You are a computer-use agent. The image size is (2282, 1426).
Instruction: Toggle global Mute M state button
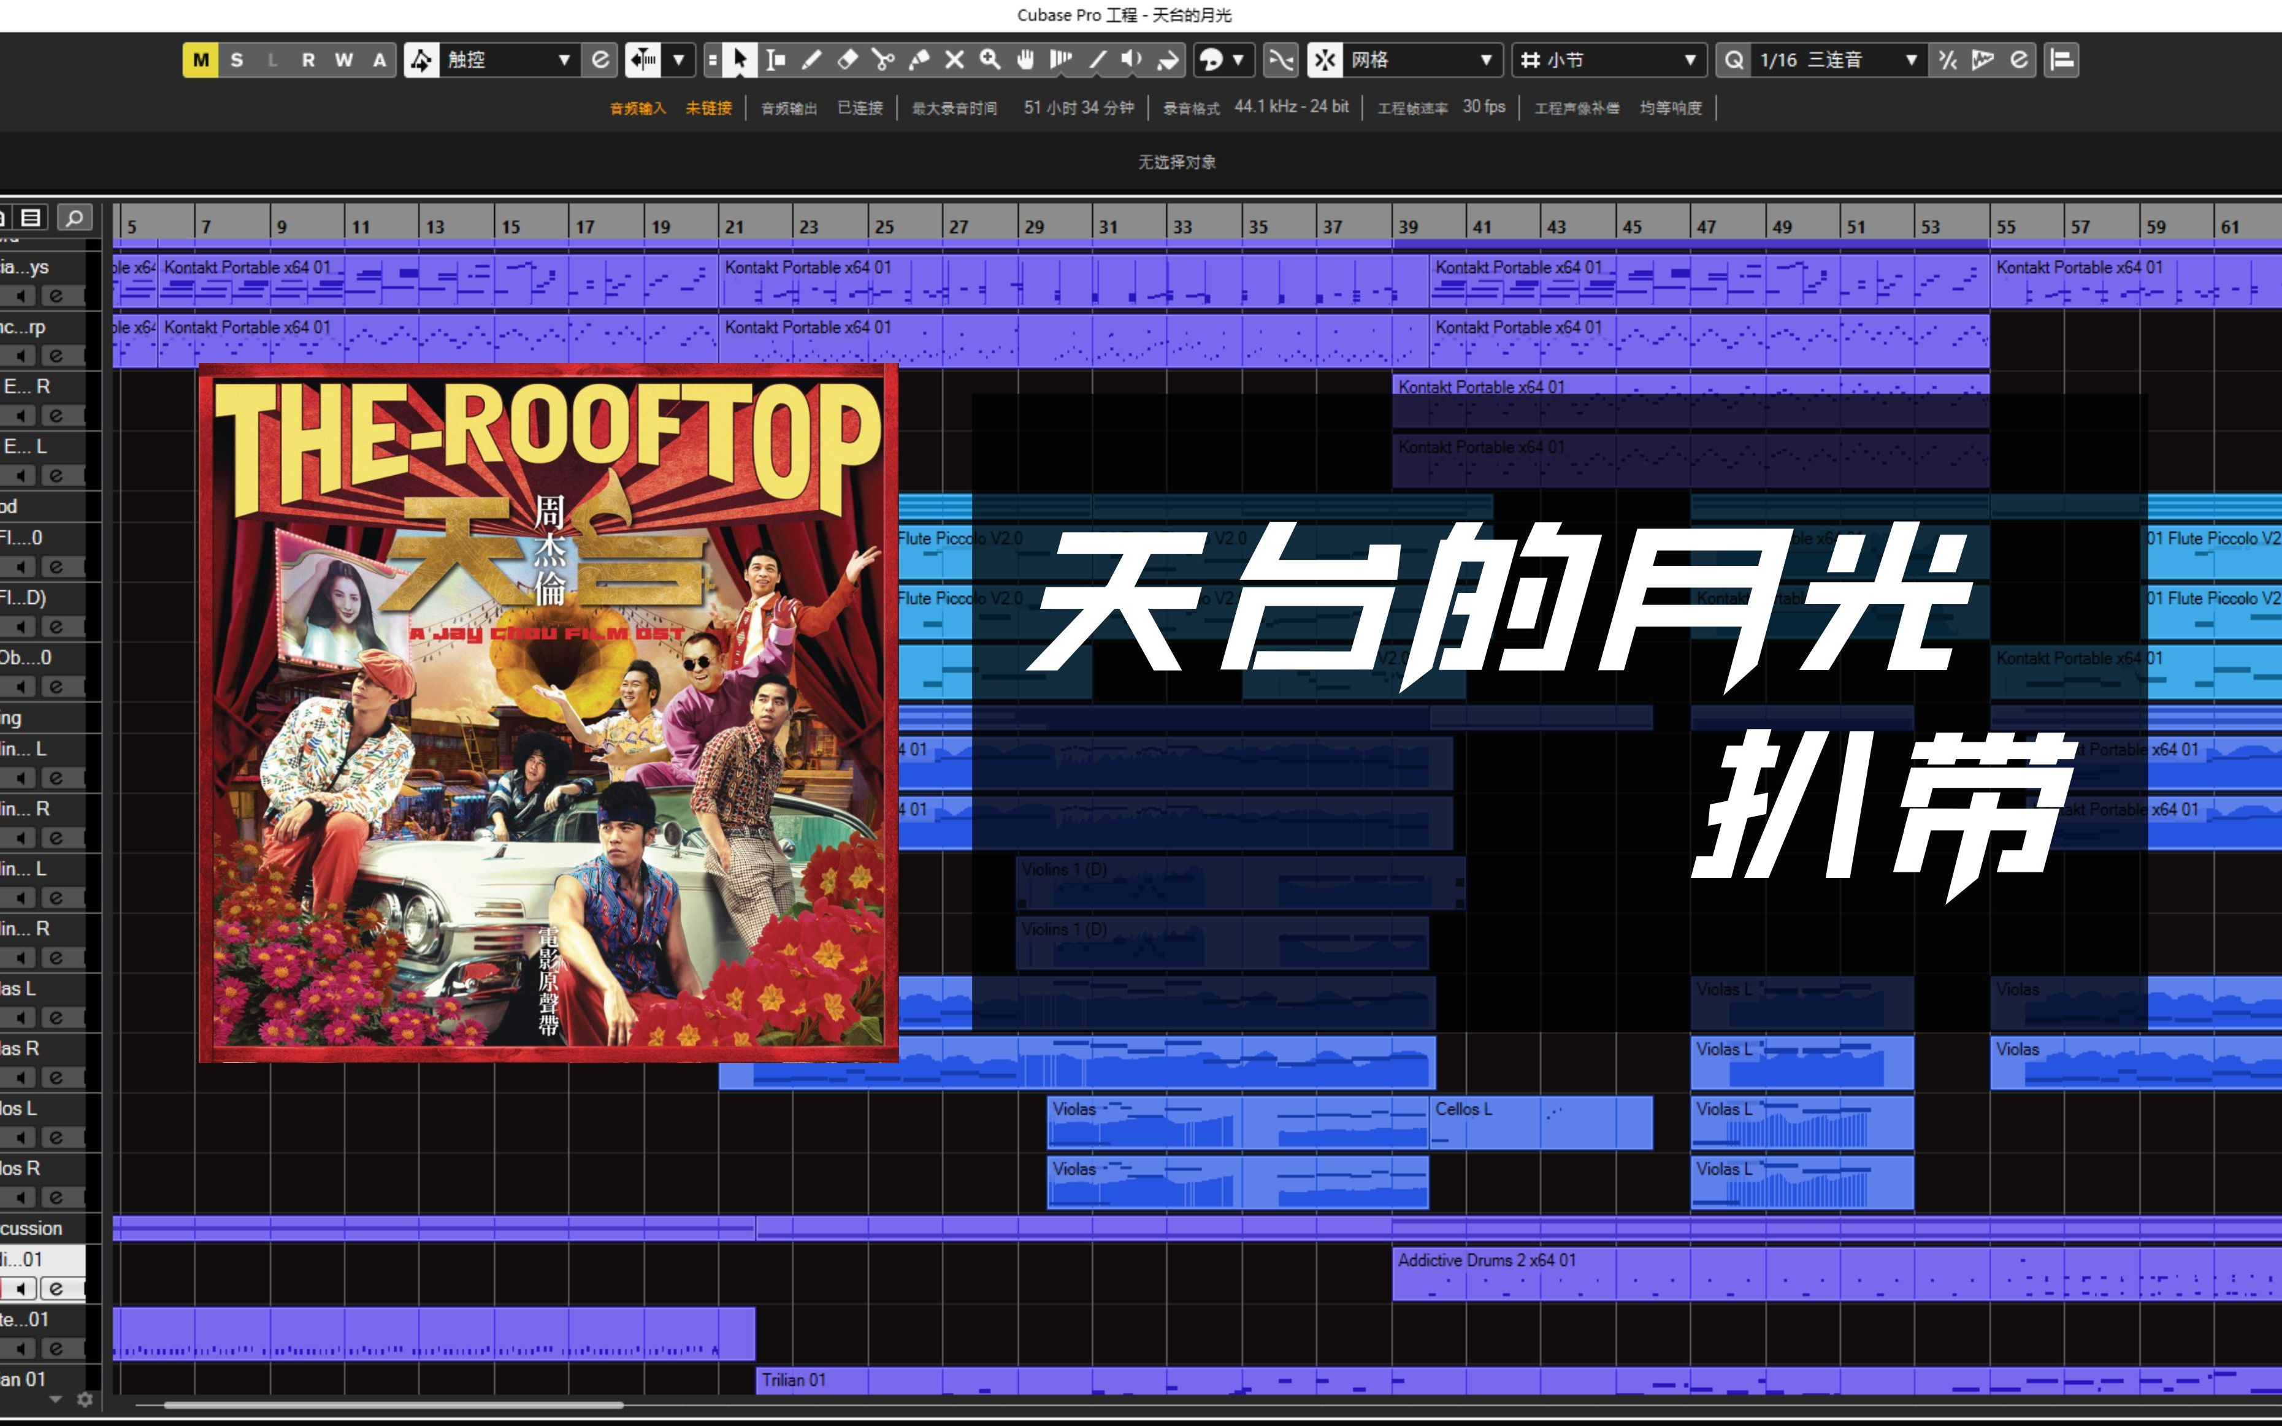click(x=201, y=59)
